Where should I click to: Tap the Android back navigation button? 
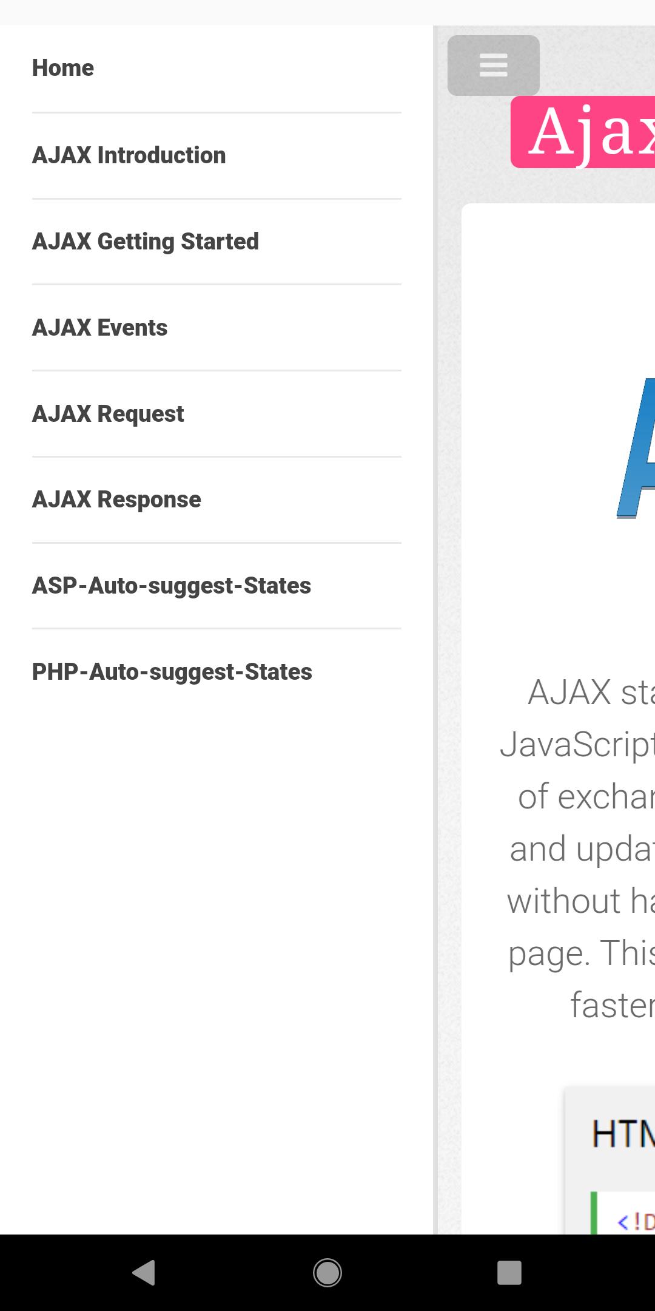click(144, 1273)
